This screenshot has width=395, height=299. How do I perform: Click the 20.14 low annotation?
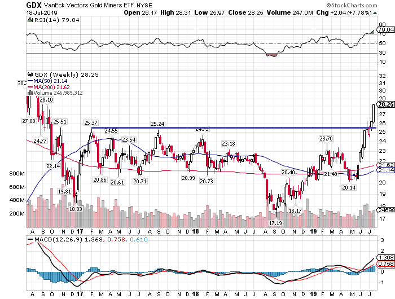coord(349,187)
